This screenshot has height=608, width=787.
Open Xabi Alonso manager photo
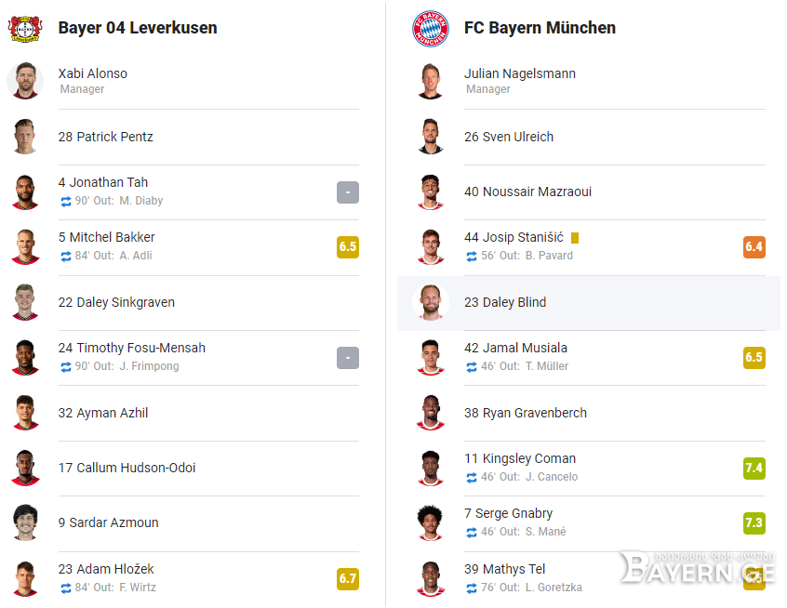25,81
